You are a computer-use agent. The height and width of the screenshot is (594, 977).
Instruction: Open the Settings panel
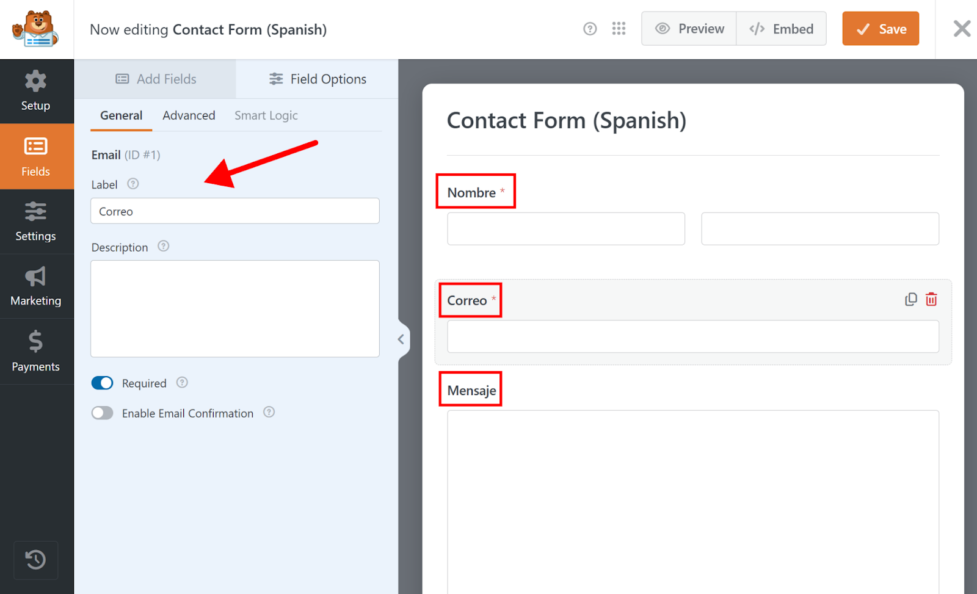35,222
